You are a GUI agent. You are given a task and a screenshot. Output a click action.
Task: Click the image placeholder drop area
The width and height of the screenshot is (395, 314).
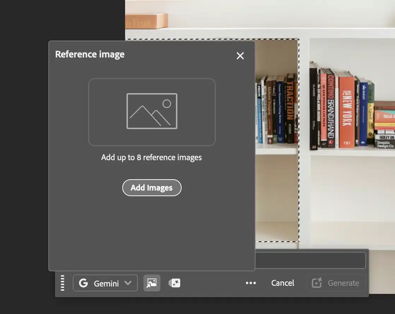152,112
